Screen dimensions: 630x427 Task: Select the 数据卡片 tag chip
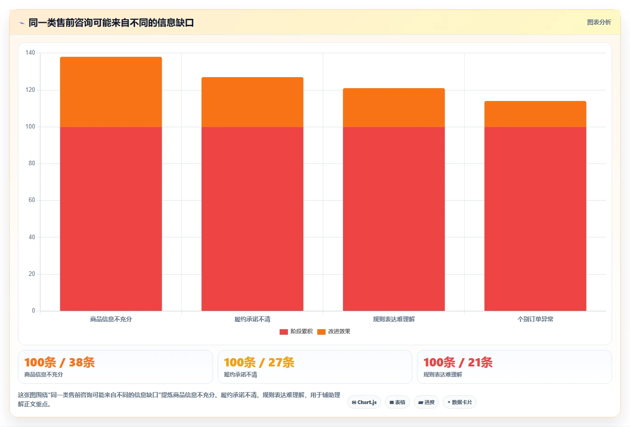coord(460,402)
